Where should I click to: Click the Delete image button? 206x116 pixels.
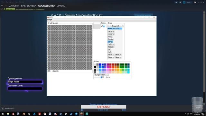[x=111, y=32]
